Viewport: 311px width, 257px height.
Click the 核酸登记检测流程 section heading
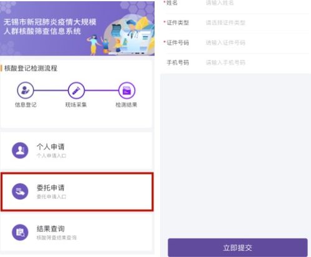(31, 68)
